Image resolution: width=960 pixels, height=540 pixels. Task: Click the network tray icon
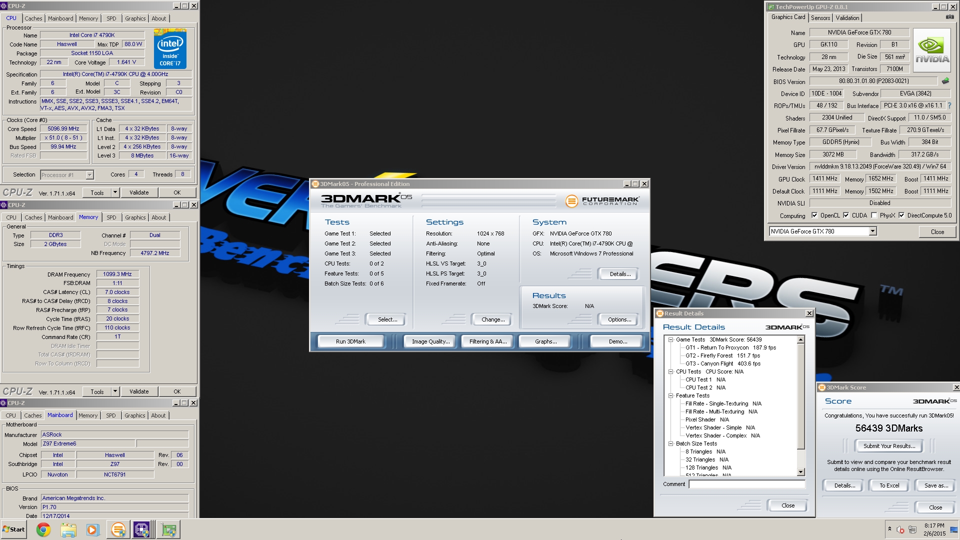click(x=912, y=529)
